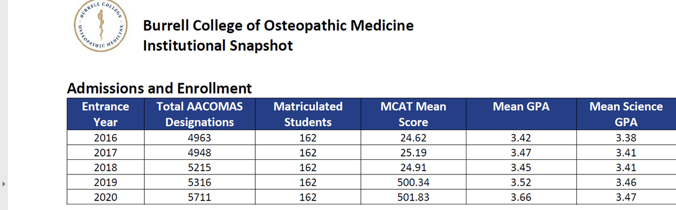Viewport: 676px width, 210px height.
Task: Click the Entrance Year column header
Action: pos(105,114)
